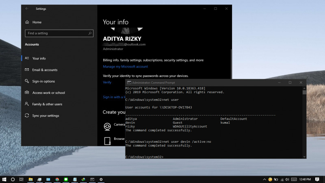This screenshot has width=325, height=183.
Task: Open Internet Download Manager taskbar icon
Action: [83, 179]
